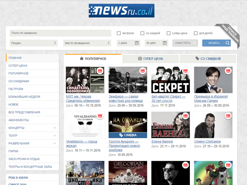The image size is (247, 185).
Task: Click the X icon on Очистить button
Action: click(195, 43)
